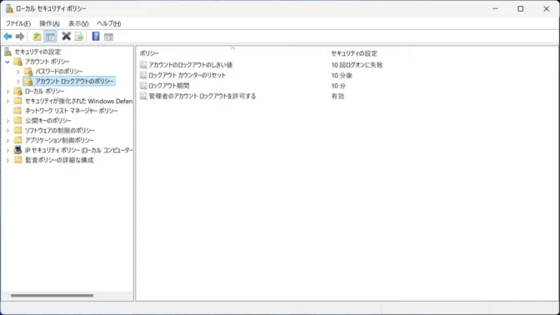This screenshot has width=560, height=315.
Task: Expand the IP セキュリティ ポリシー node
Action: [x=7, y=150]
